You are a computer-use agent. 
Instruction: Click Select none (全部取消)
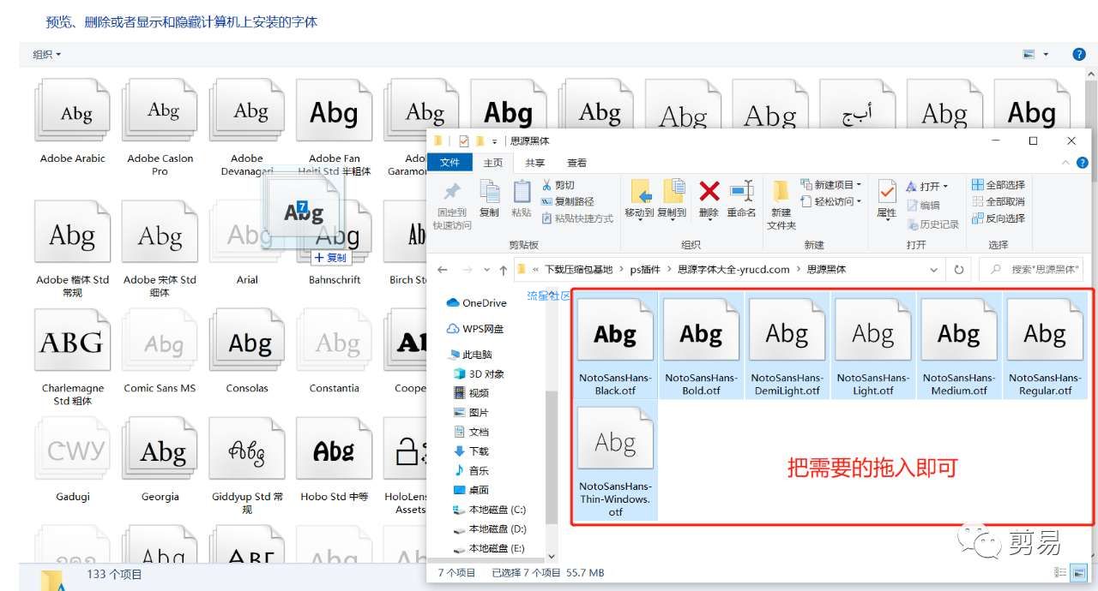[998, 201]
